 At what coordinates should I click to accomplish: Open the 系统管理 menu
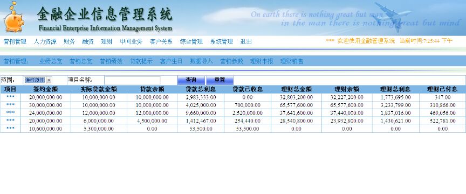(x=222, y=42)
